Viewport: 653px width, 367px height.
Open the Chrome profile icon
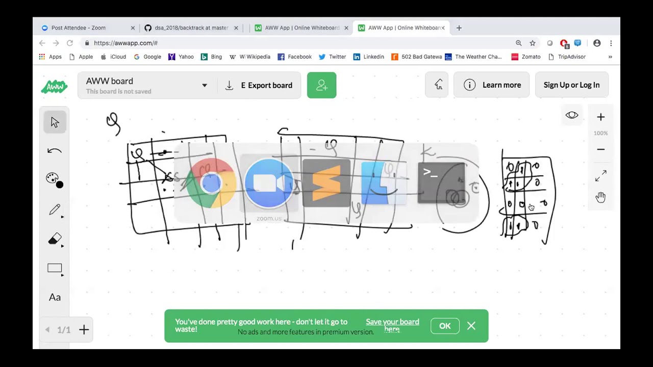click(597, 43)
